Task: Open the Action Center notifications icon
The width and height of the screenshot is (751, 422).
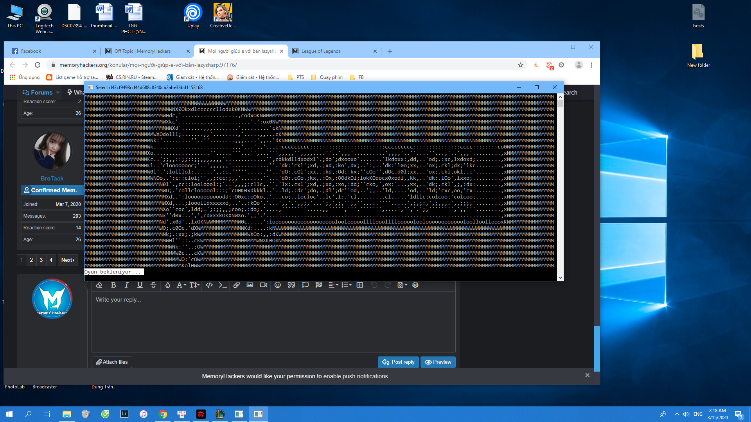Action: (739, 414)
